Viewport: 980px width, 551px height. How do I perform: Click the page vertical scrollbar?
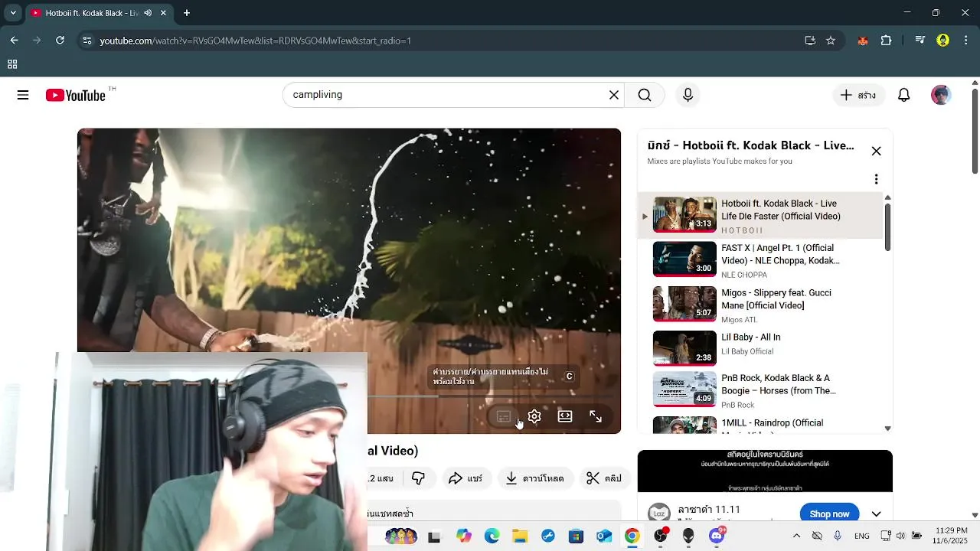tap(975, 130)
